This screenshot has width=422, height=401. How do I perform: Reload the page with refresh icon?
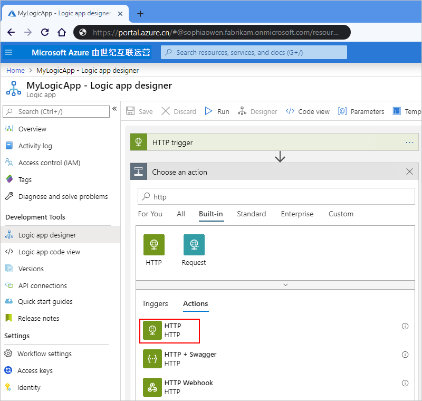[x=45, y=32]
